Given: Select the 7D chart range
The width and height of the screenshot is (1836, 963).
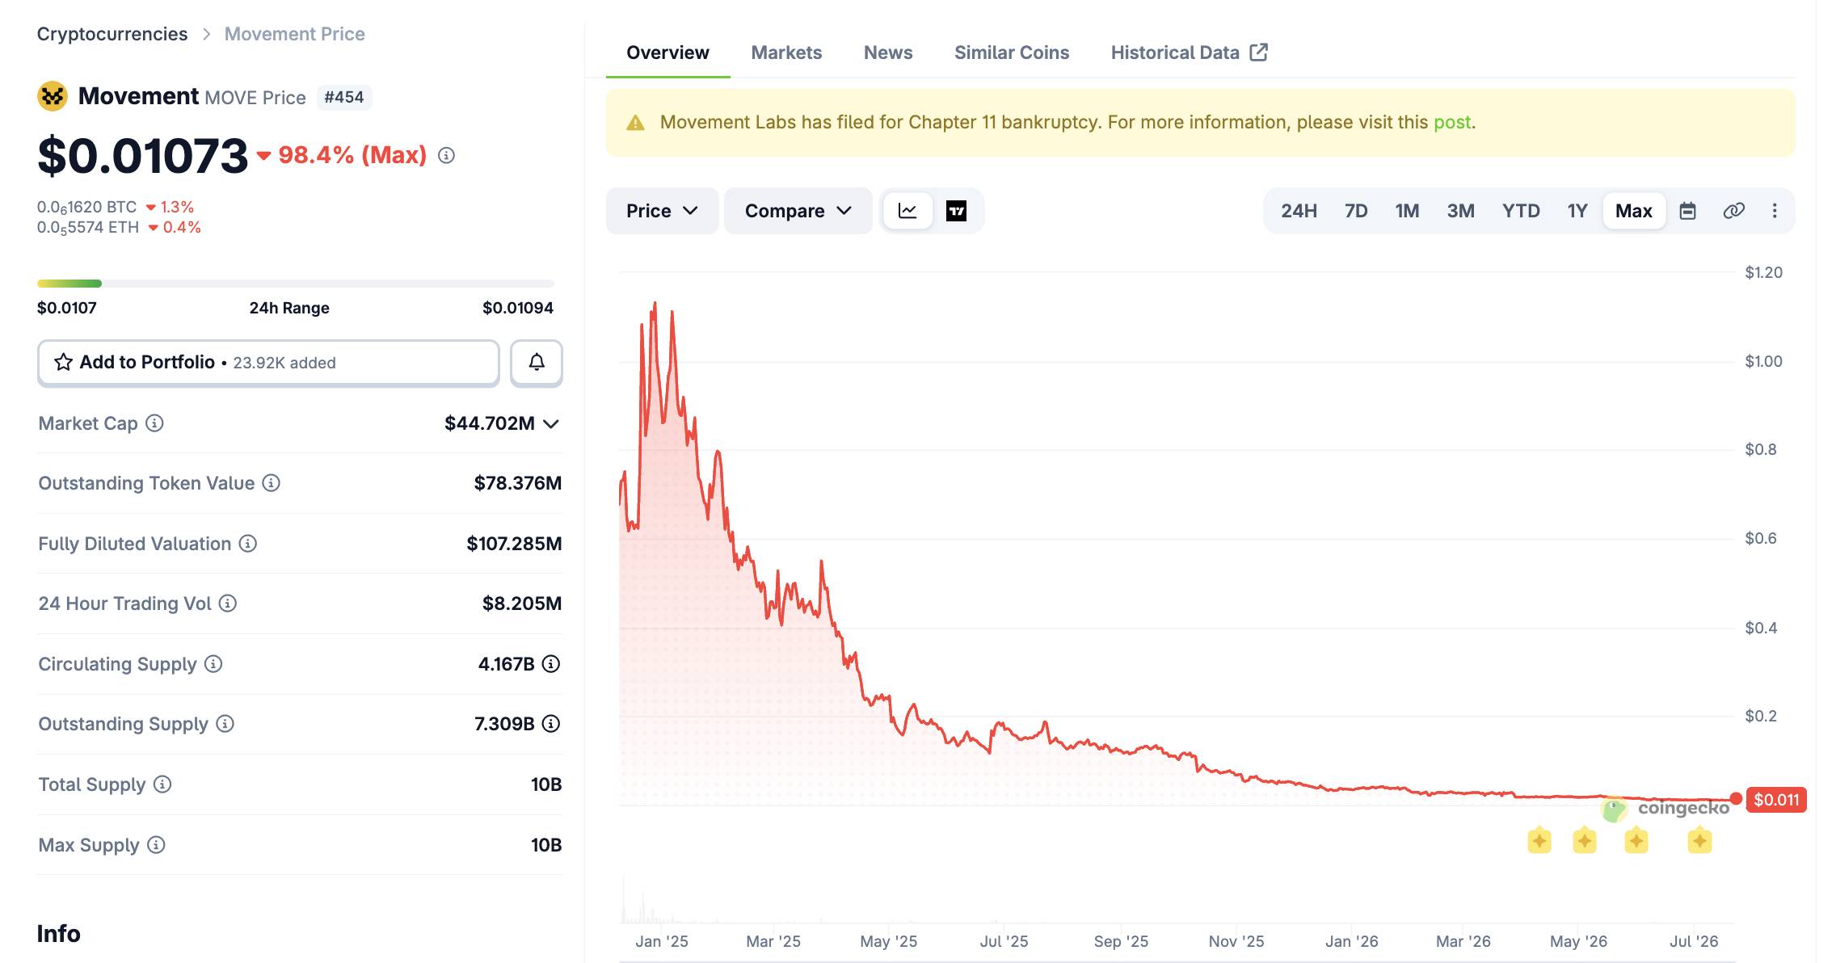Looking at the screenshot, I should tap(1356, 211).
